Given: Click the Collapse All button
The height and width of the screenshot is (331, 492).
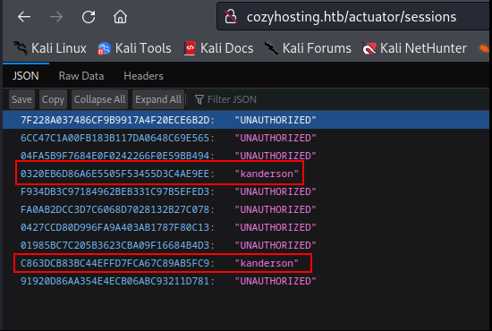Looking at the screenshot, I should click(x=99, y=99).
